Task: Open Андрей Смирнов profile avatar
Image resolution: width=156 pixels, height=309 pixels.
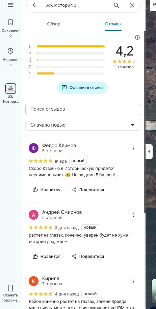Action: click(34, 215)
